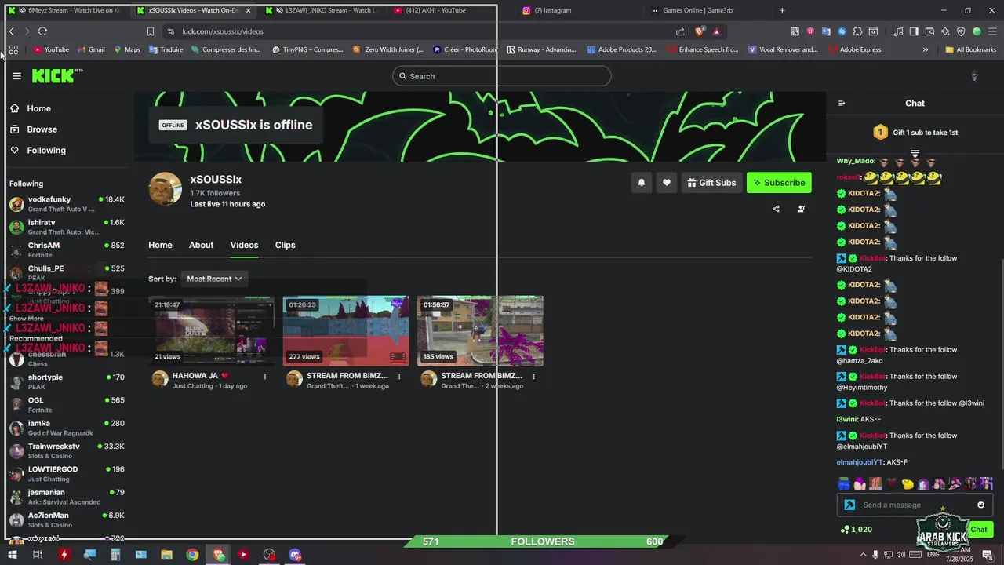Open the 01:58:57 video thumbnail
Screen dimensions: 1004x565
pyautogui.click(x=480, y=331)
